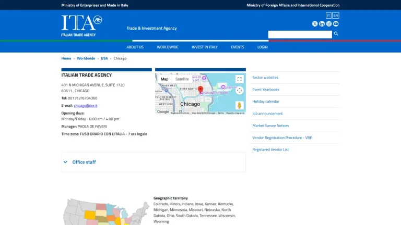The height and width of the screenshot is (225, 401).
Task: Click Ministry of Enterprises and Made in Italy
Action: 95,5
